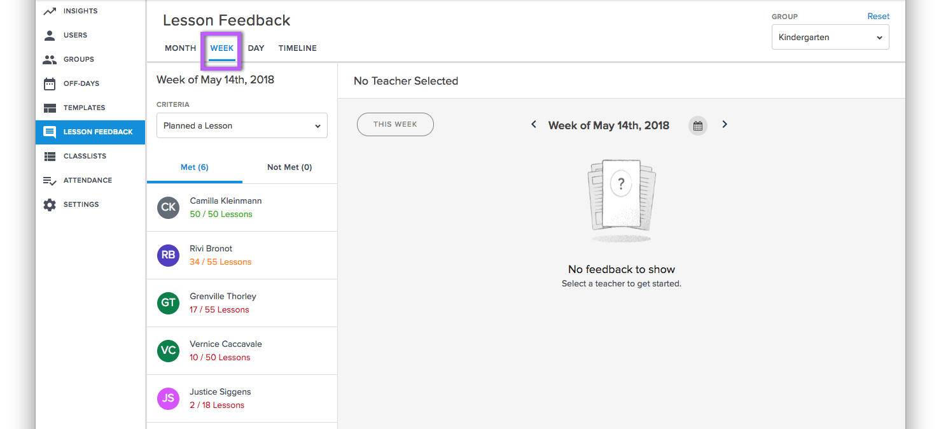Click the Lesson Feedback speech-bubble icon

click(50, 132)
